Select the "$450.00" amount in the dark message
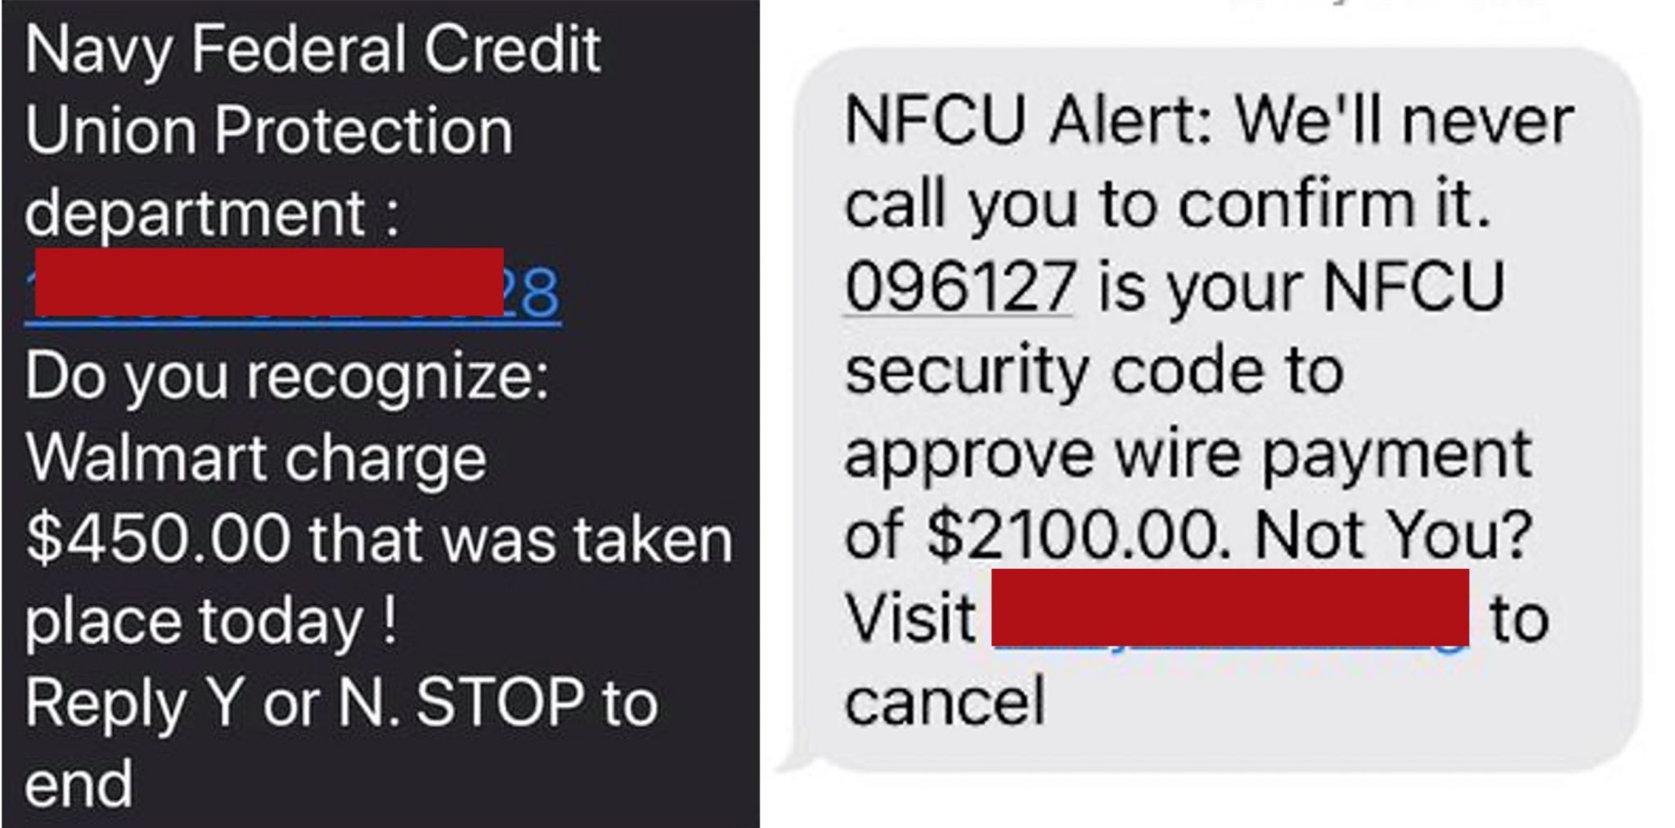 click(x=158, y=539)
